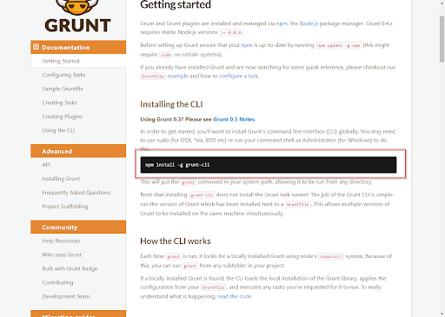Open the API documentation link
Image resolution: width=445 pixels, height=317 pixels.
click(46, 165)
